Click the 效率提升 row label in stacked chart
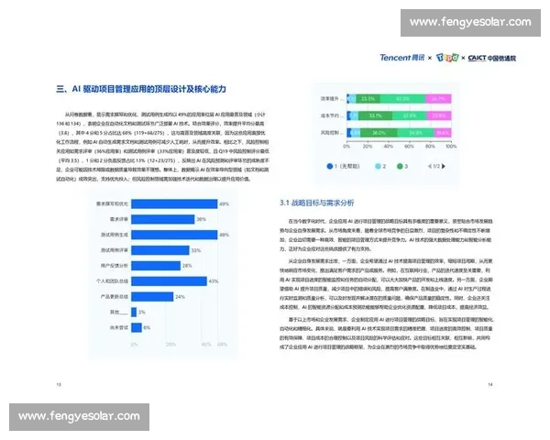The width and height of the screenshot is (550, 440). click(x=332, y=99)
